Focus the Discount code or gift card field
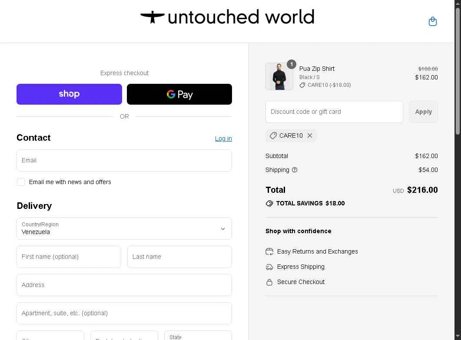The height and width of the screenshot is (340, 461). (334, 112)
